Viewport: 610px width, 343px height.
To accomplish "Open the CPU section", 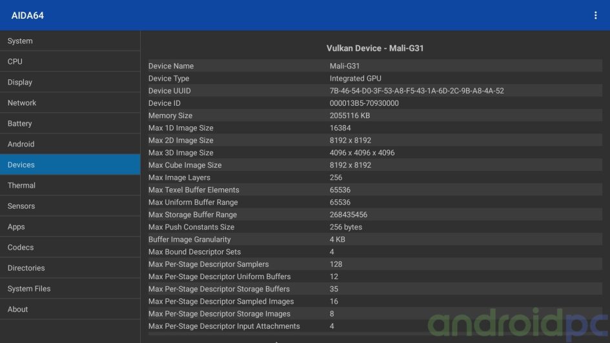I will point(70,61).
